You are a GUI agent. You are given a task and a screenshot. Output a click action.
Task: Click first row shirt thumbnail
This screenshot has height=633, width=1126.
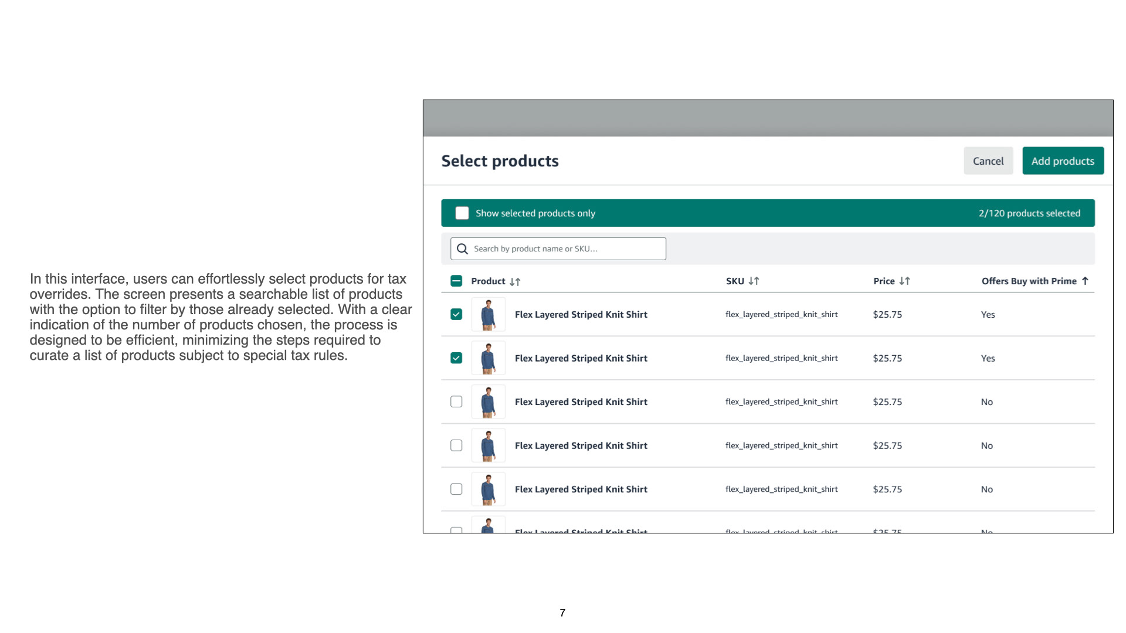(488, 315)
